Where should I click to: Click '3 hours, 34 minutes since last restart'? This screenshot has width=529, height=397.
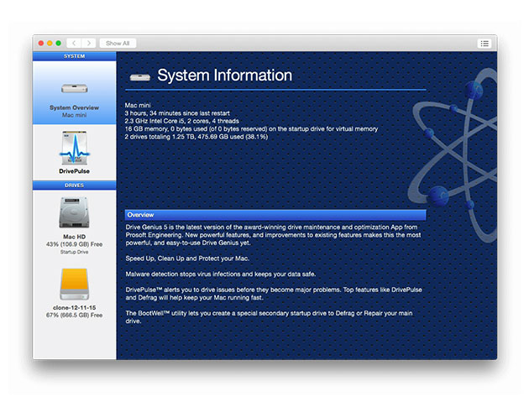point(177,113)
